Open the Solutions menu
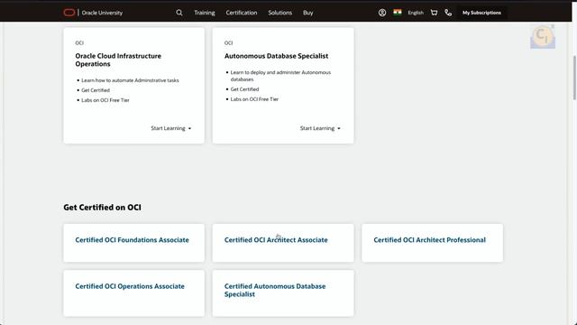Viewport: 577px width, 325px height. coord(280,13)
